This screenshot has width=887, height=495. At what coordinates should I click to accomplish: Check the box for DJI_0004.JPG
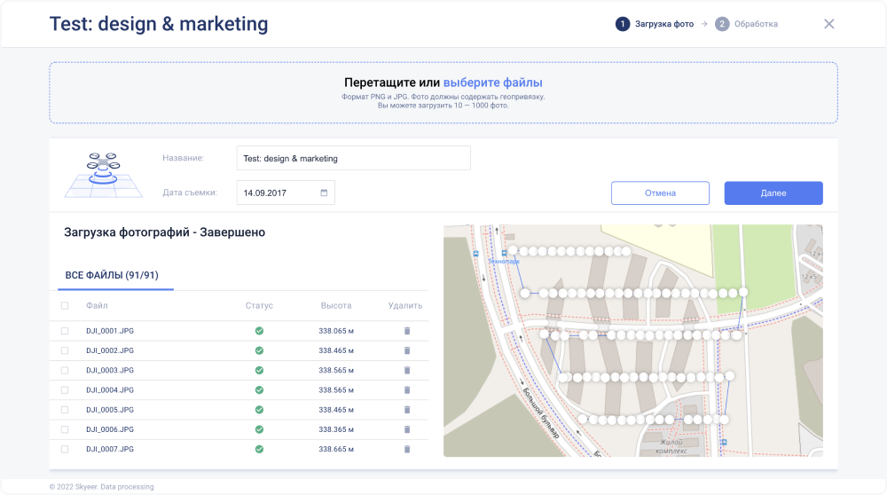[x=65, y=390]
